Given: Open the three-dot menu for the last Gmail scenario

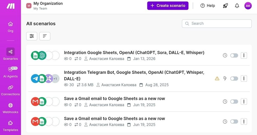Looking at the screenshot, I should pos(244,121).
